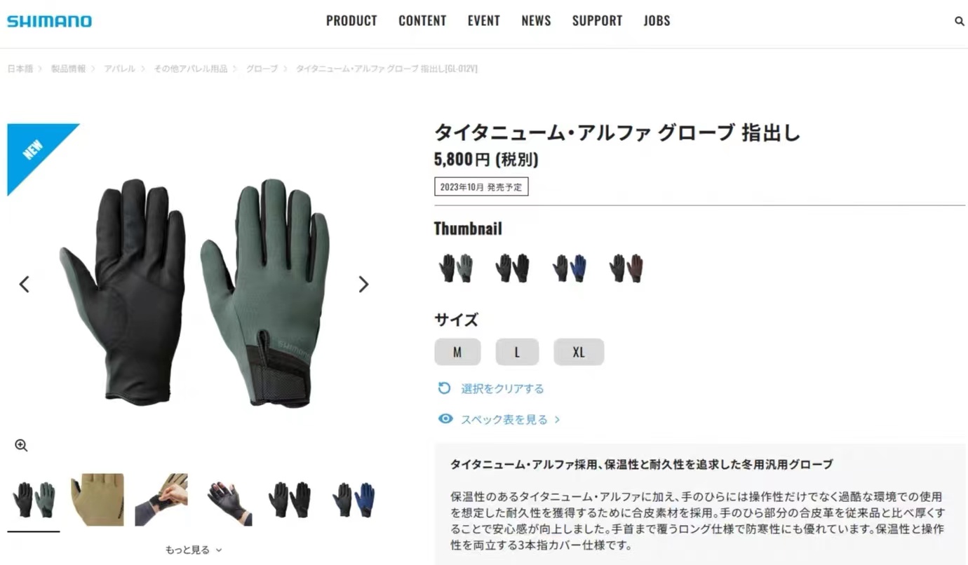Click the image zoom magnifier icon

point(21,445)
